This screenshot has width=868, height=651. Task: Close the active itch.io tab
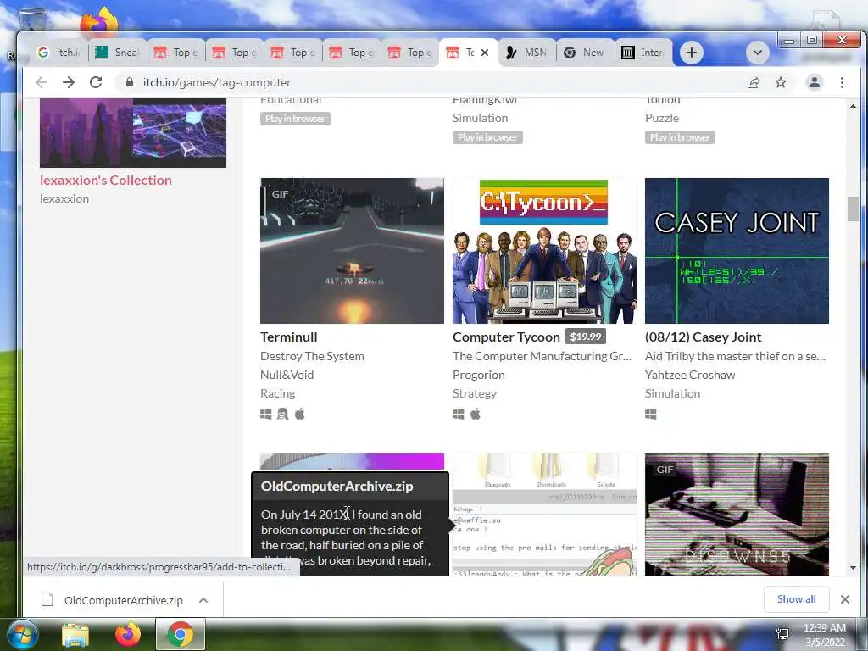(485, 53)
